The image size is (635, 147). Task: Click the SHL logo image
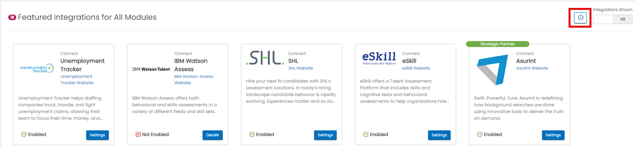pos(265,58)
